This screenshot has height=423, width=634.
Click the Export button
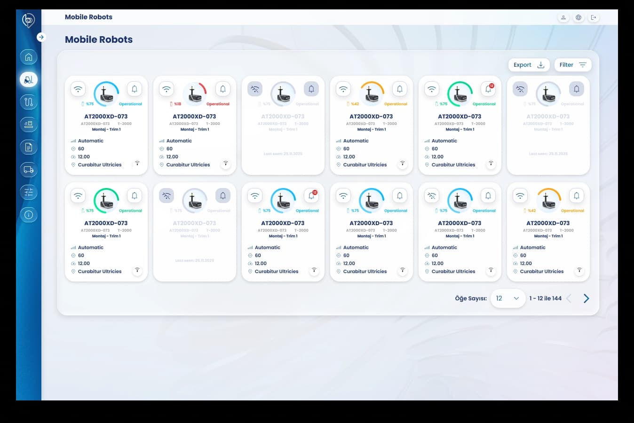tap(529, 65)
